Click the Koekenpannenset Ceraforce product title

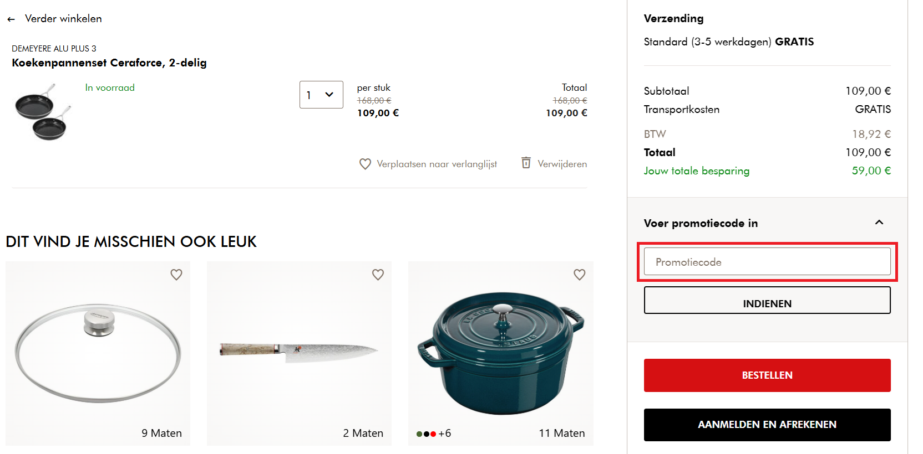109,63
